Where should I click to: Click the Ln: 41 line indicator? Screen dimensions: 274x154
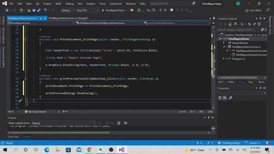coord(182,111)
